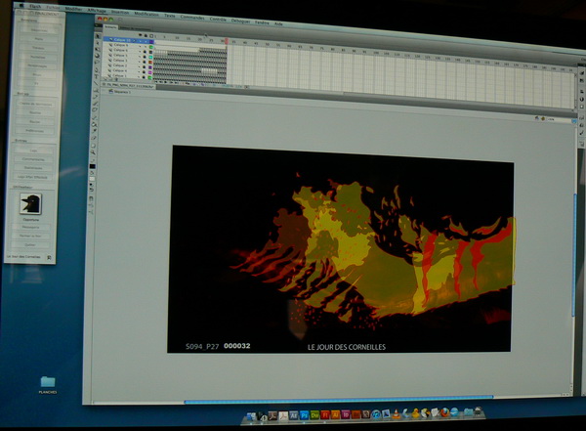Select the Selection arrow tool in the tools panel
The image size is (586, 431).
[x=98, y=36]
